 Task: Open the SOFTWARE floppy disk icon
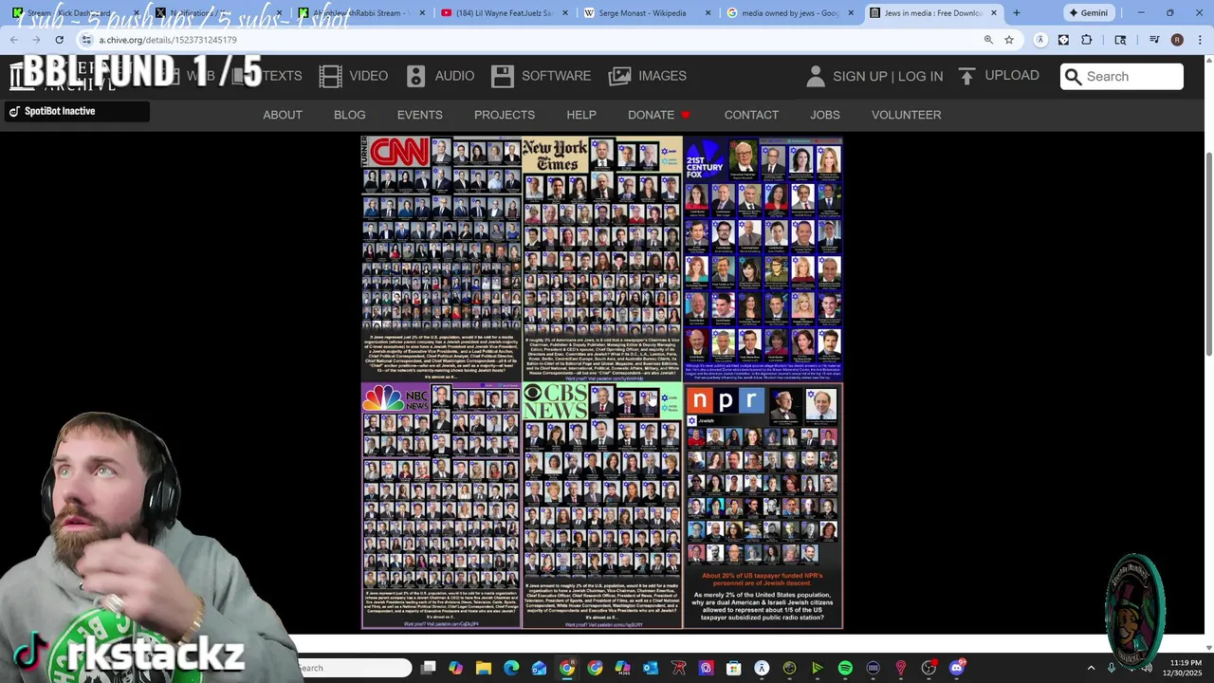pos(503,76)
